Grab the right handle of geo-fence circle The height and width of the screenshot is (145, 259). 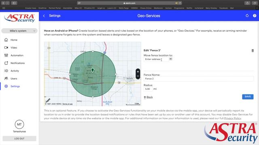[116, 74]
